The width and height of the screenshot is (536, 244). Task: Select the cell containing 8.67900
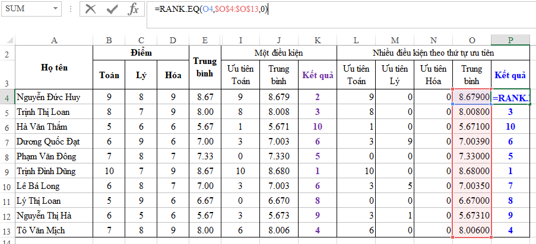coord(472,97)
